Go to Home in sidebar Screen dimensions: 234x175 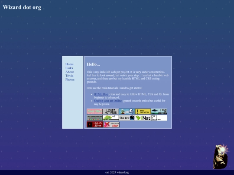(69, 64)
